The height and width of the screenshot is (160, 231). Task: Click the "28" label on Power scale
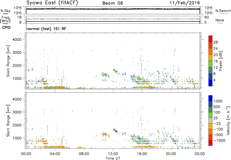(x=215, y=42)
